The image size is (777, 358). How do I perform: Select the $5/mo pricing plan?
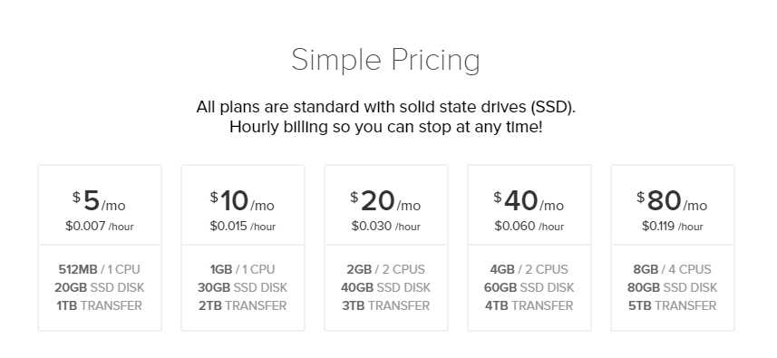pos(100,247)
